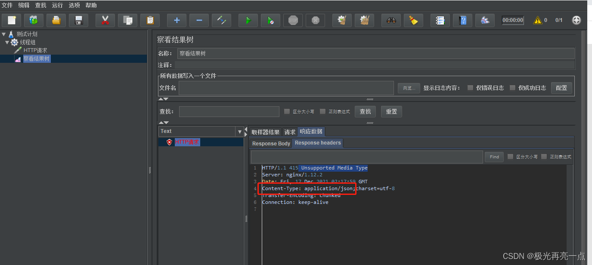Open the Function Helper notebook icon

[x=440, y=20]
